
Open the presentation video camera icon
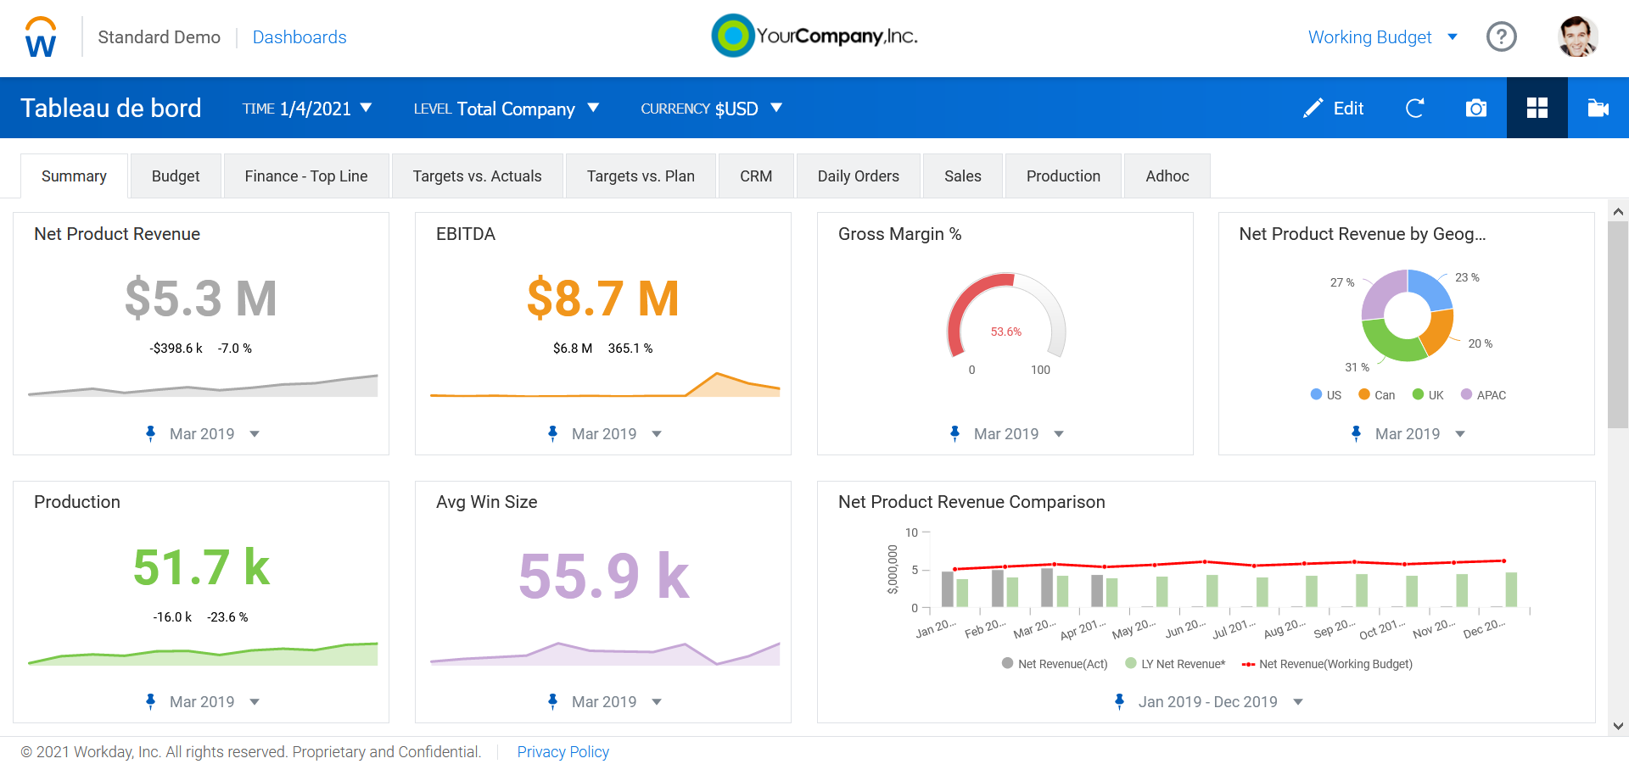[1598, 108]
